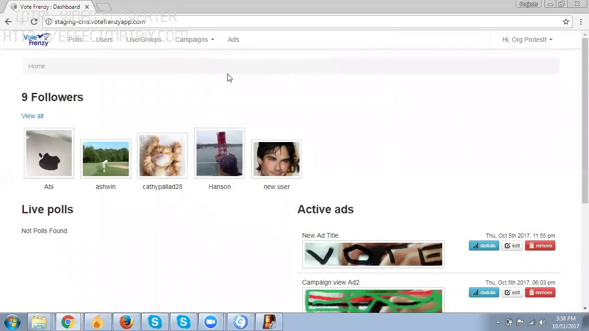
Task: Switch to Chrome in the taskbar
Action: (x=68, y=322)
